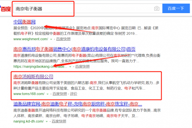Open the 中国衡器网 result title
Viewport: 192px width, 128px height.
pos(24,22)
